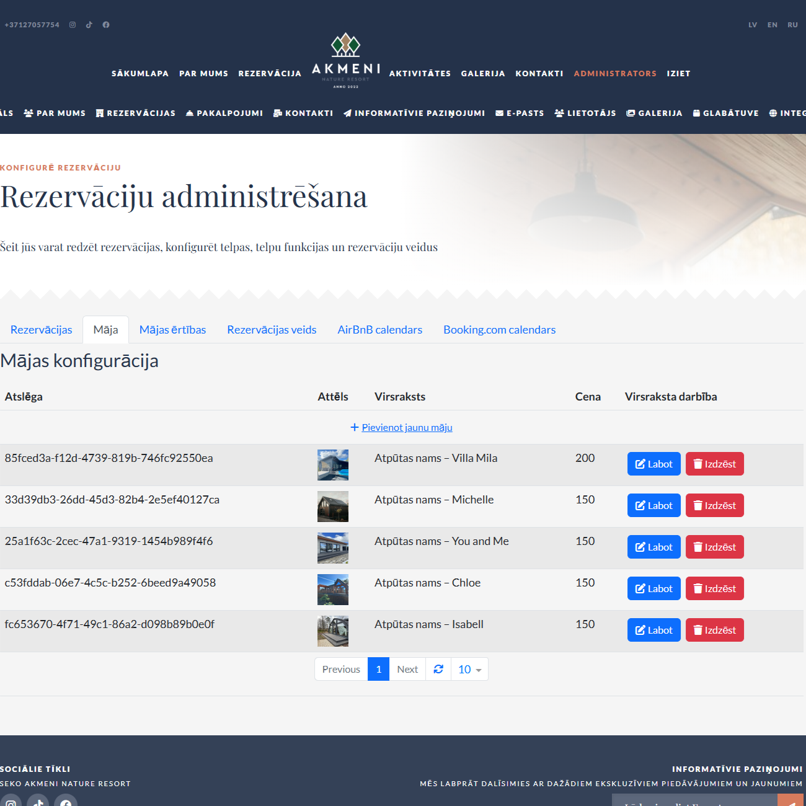Screen dimensions: 806x806
Task: Expand the page size dropdown showing 10
Action: 469,670
